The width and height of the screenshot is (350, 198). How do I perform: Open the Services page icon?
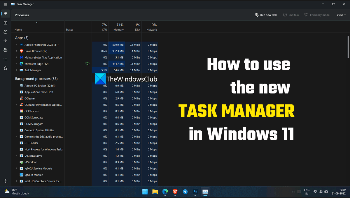point(5,68)
